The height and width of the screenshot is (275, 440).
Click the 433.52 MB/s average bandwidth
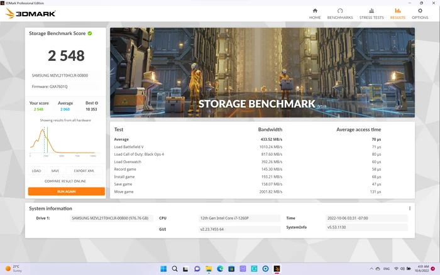(x=272, y=139)
